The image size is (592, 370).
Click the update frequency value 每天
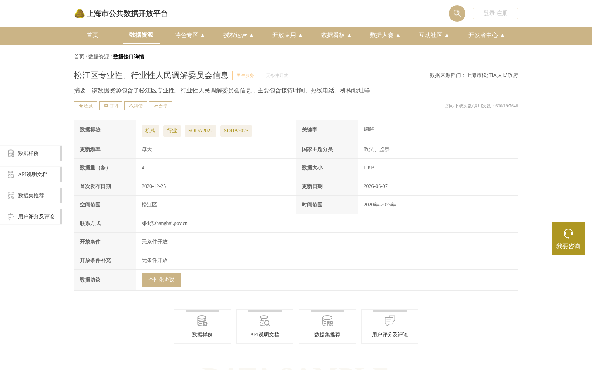(x=147, y=149)
